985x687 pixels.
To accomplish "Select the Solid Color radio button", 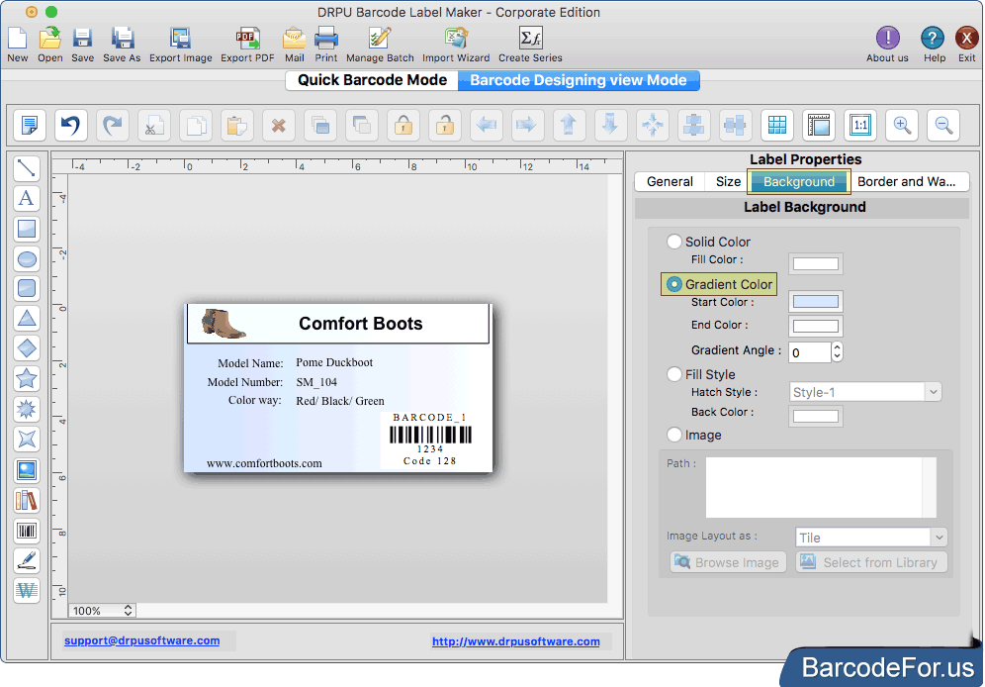I will (x=673, y=242).
